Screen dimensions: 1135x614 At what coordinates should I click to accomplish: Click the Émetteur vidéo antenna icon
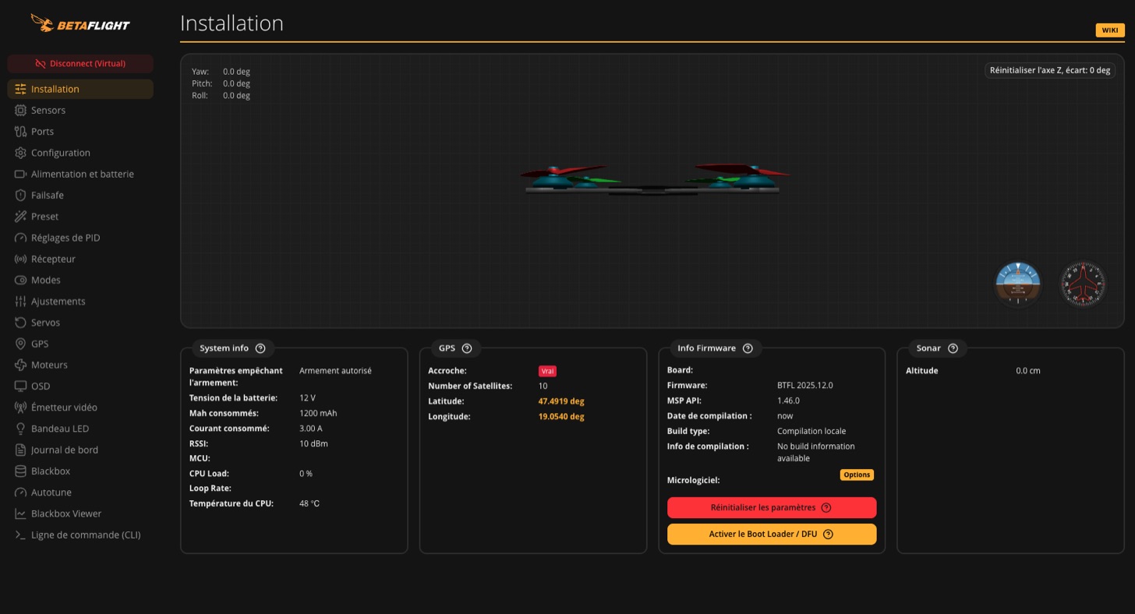coord(20,408)
